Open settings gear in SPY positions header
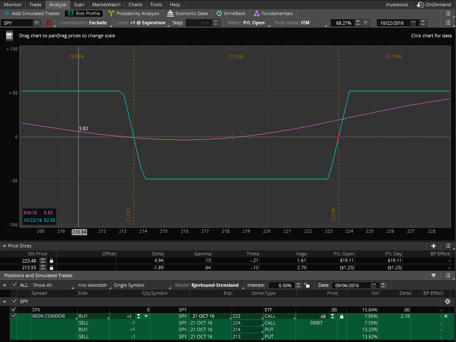Image resolution: width=456 pixels, height=342 pixels. coord(448,301)
